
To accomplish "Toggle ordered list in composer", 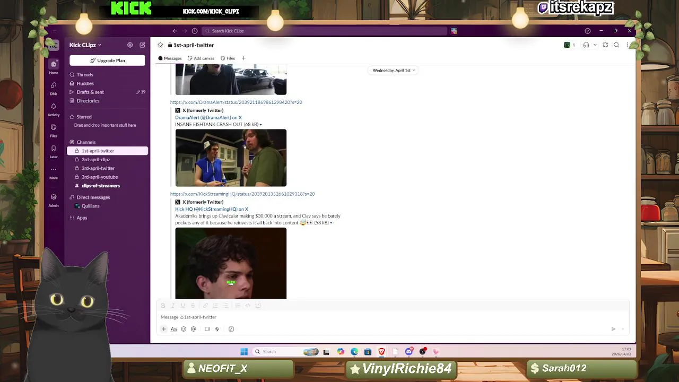I will (215, 306).
